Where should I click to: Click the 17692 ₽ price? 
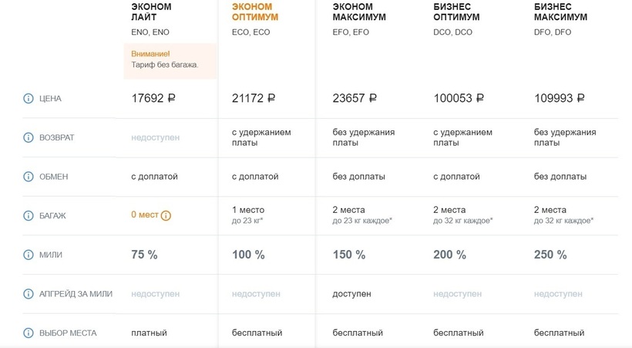pos(154,99)
